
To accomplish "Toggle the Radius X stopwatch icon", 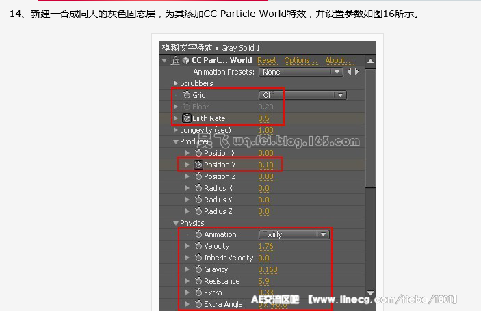I will click(x=198, y=188).
